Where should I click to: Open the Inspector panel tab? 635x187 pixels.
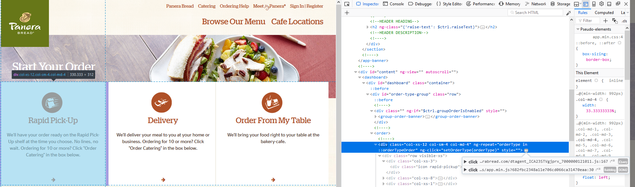[367, 4]
